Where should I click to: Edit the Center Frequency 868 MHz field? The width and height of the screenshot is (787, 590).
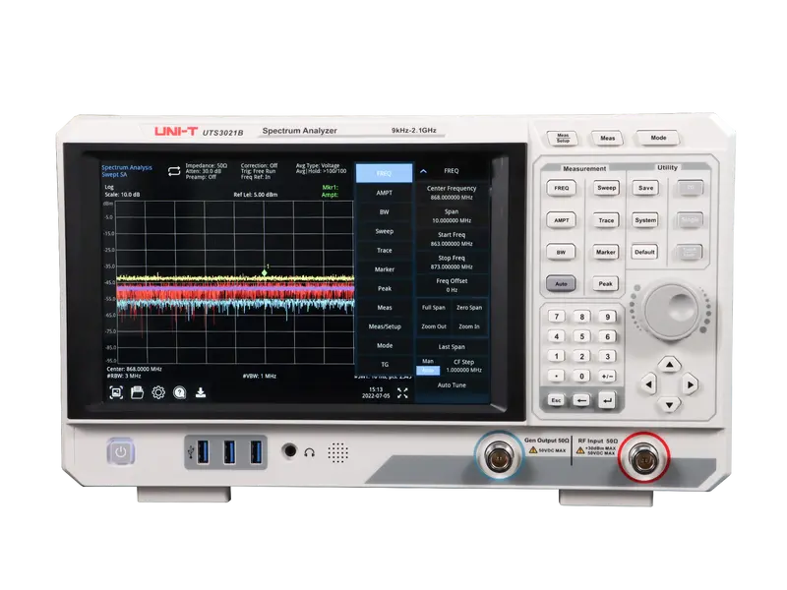click(x=452, y=193)
